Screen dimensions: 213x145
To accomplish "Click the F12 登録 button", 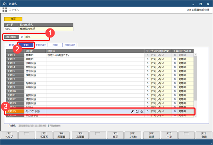I will 204,135.
